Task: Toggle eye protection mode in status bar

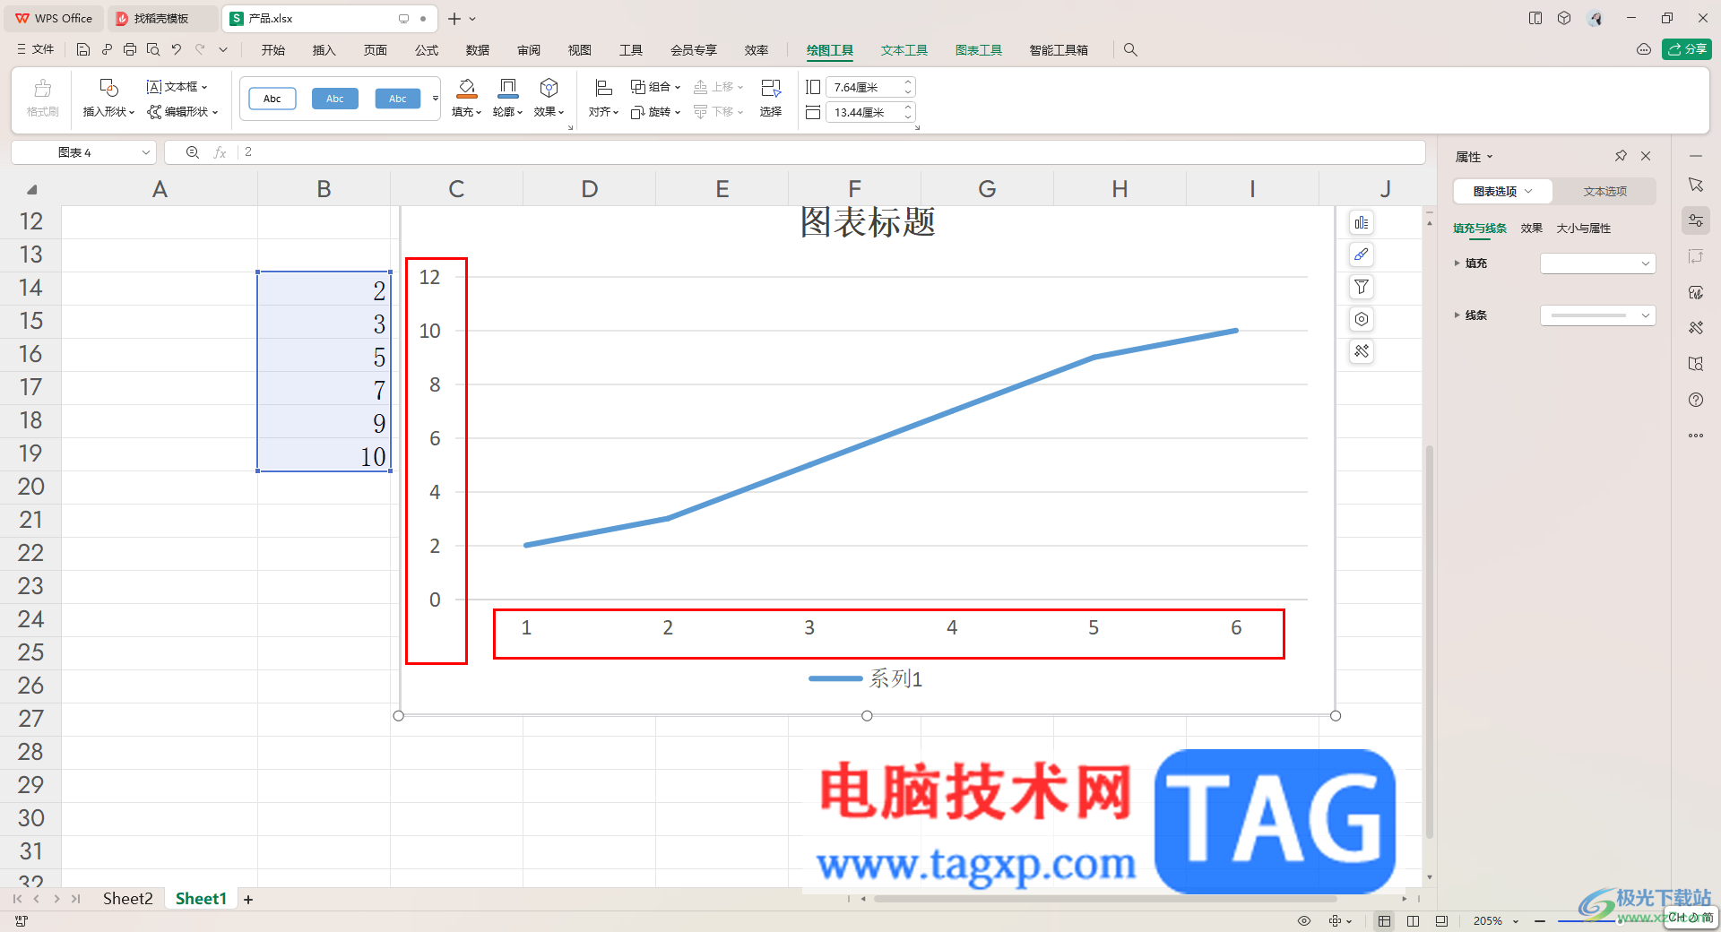Action: pos(1304,921)
